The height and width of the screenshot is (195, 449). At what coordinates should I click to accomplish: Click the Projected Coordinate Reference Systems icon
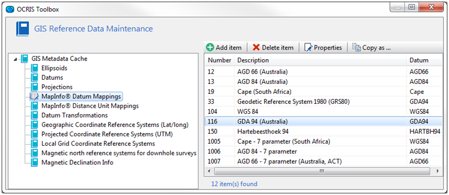click(34, 134)
